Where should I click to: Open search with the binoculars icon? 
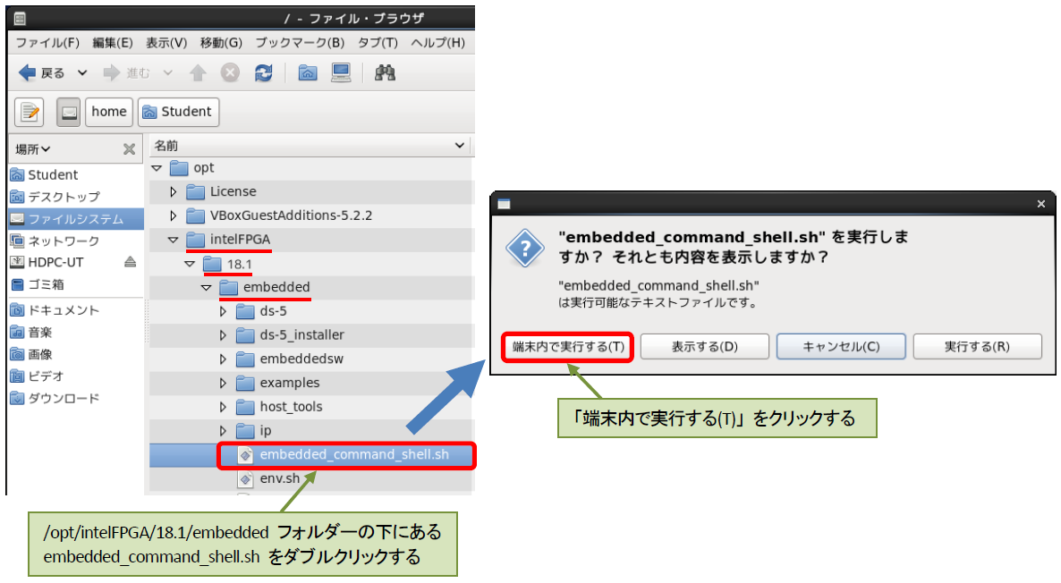pos(385,73)
